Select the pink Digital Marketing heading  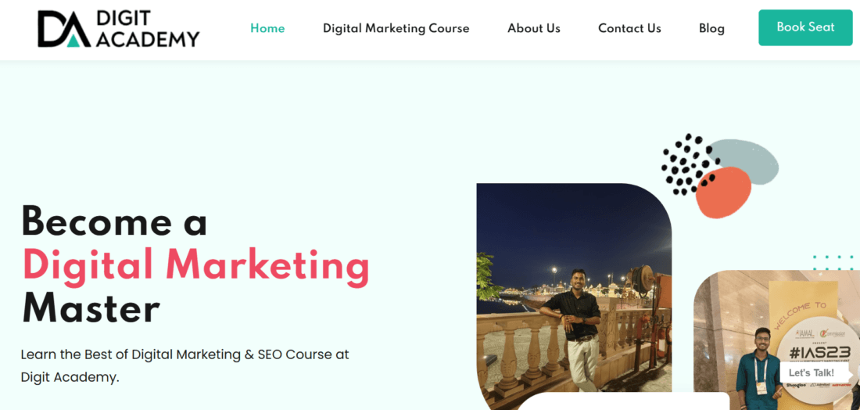[x=195, y=266]
